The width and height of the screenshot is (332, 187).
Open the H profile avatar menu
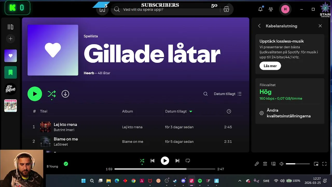click(x=285, y=9)
